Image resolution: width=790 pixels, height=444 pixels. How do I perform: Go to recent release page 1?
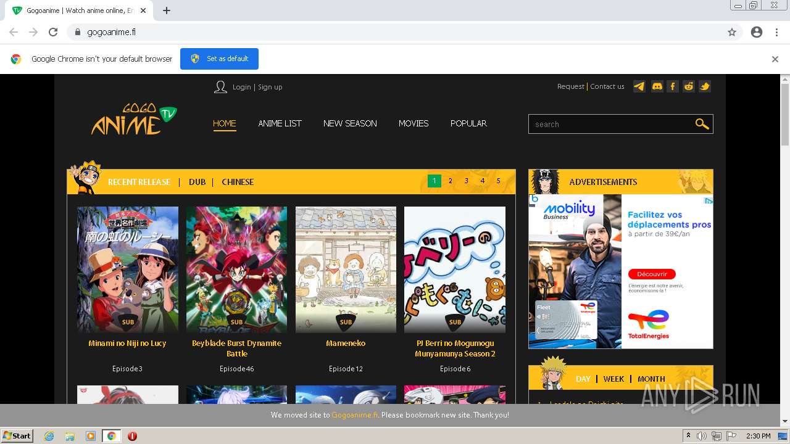click(x=434, y=181)
